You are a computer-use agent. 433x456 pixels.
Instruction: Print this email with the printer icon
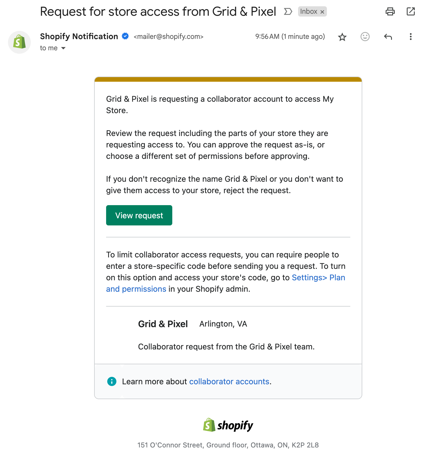[390, 11]
